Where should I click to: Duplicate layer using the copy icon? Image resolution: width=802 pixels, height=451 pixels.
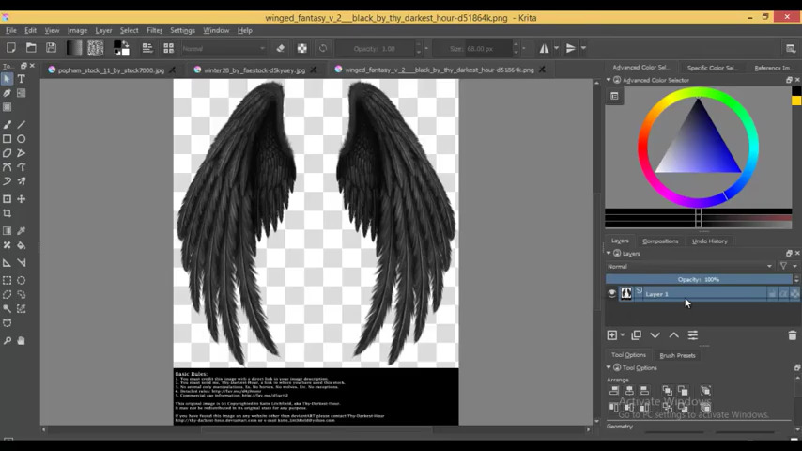(x=636, y=335)
